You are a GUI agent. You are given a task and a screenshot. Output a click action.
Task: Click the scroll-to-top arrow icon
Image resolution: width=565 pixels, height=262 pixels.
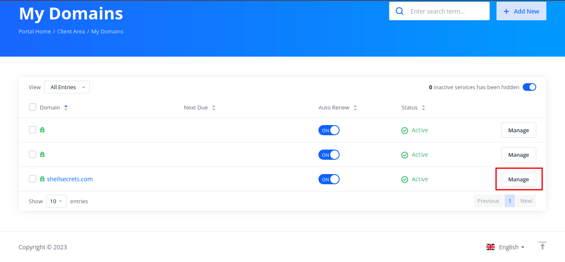click(543, 246)
